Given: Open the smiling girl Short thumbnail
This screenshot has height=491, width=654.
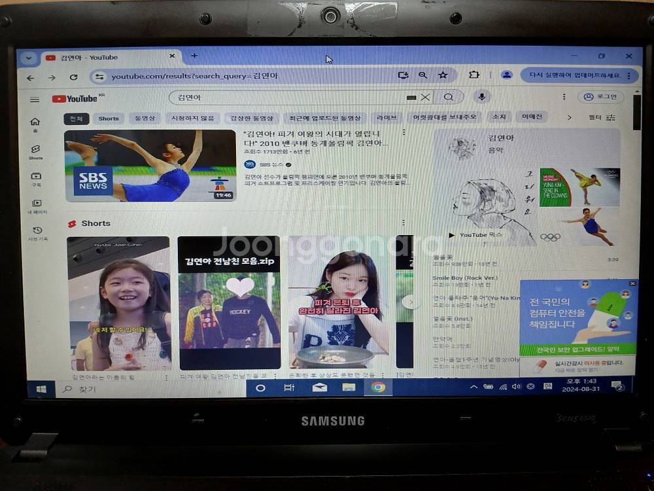Looking at the screenshot, I should [119, 304].
